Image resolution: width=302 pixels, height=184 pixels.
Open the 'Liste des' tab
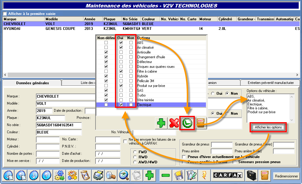79,83
